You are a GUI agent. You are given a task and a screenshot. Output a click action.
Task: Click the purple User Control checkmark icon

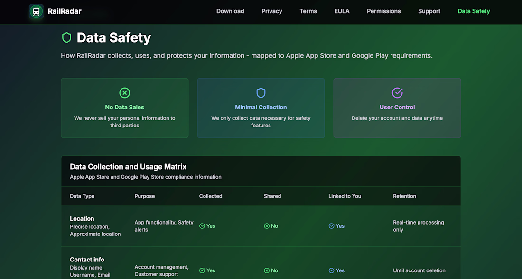click(397, 93)
